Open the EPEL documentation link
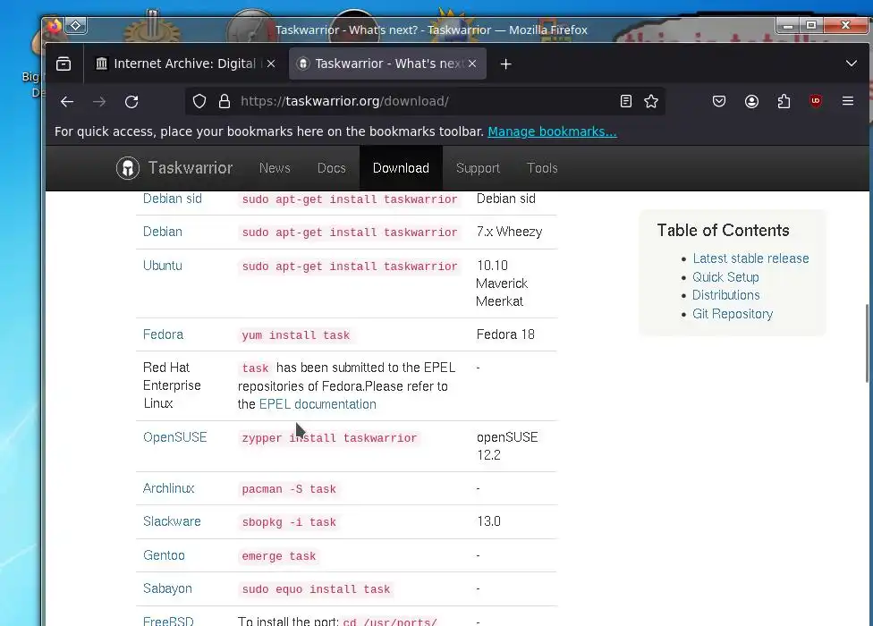The height and width of the screenshot is (626, 873). pyautogui.click(x=318, y=404)
